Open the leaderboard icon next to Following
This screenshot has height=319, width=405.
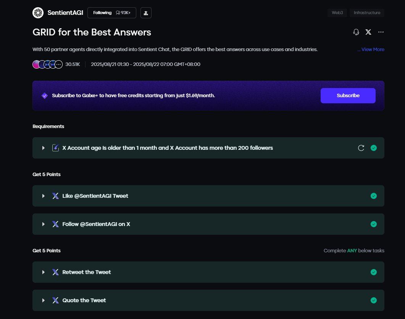click(146, 13)
